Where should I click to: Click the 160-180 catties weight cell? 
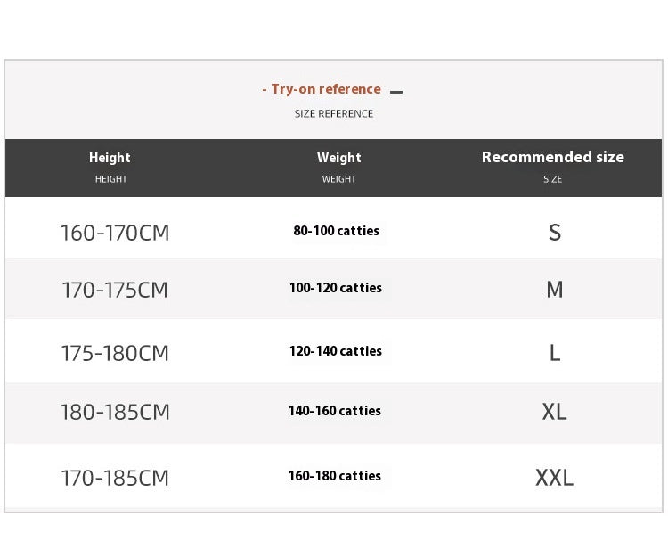pos(334,476)
